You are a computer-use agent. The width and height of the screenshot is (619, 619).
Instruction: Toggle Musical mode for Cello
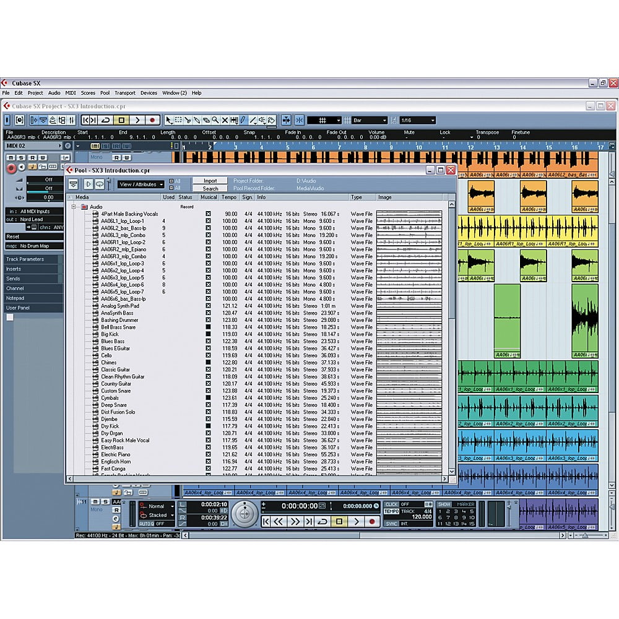click(208, 355)
